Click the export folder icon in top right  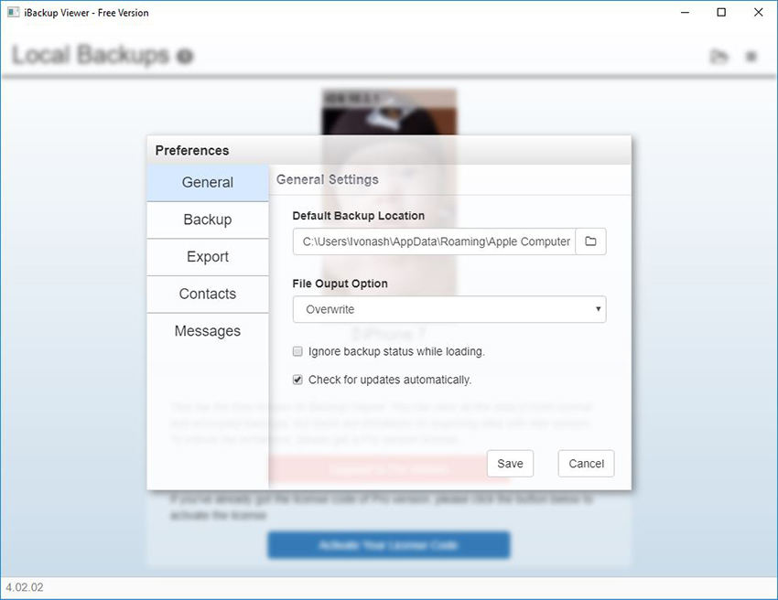[x=719, y=56]
